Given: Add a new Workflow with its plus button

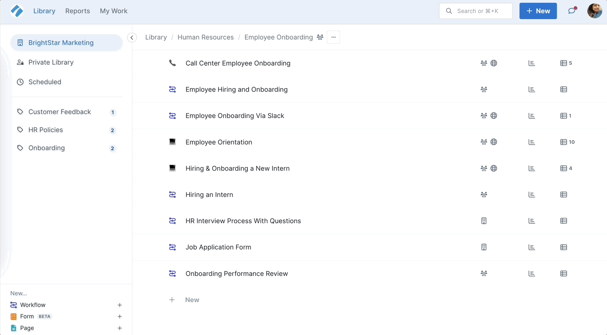Looking at the screenshot, I should 120,305.
